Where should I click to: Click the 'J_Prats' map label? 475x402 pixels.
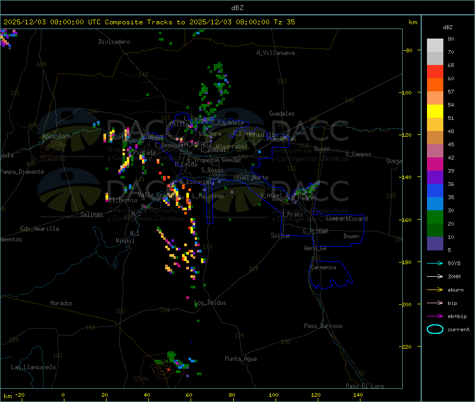(292, 214)
